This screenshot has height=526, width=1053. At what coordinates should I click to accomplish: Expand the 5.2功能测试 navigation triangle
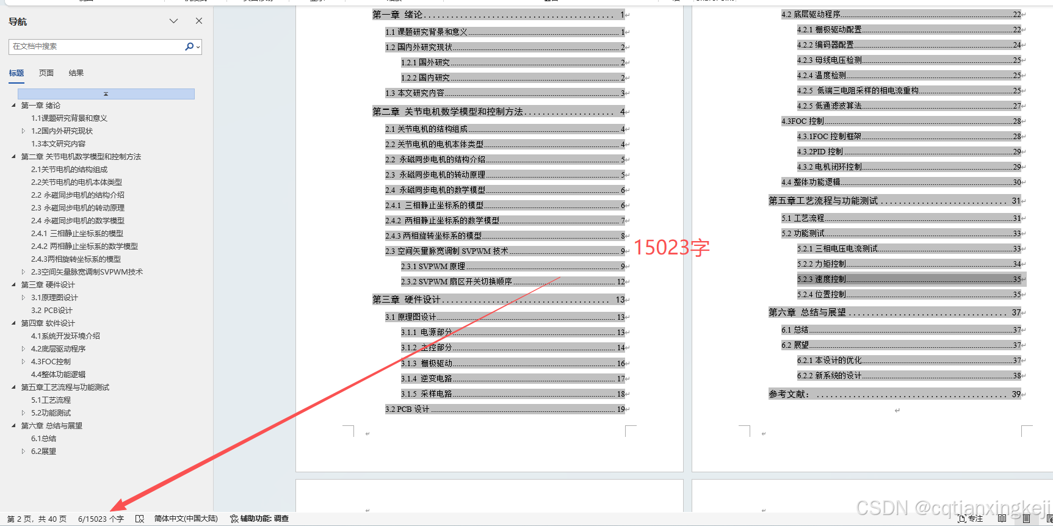tap(23, 413)
